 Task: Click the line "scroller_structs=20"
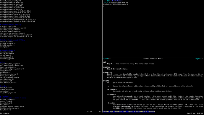click(8, 26)
